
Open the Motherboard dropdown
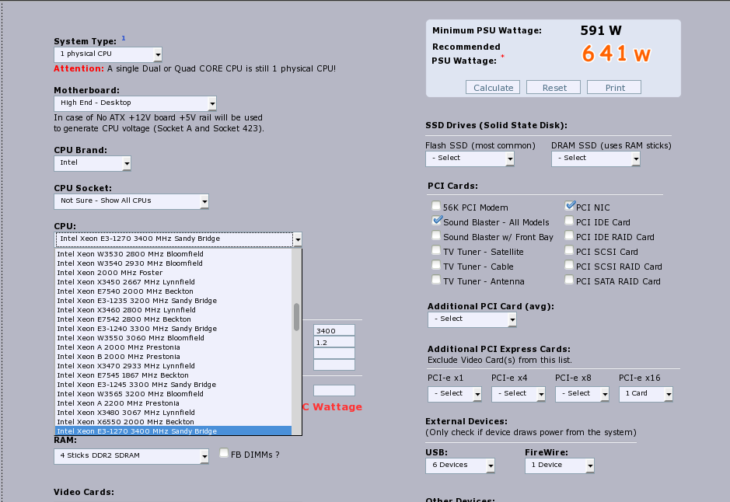click(135, 103)
